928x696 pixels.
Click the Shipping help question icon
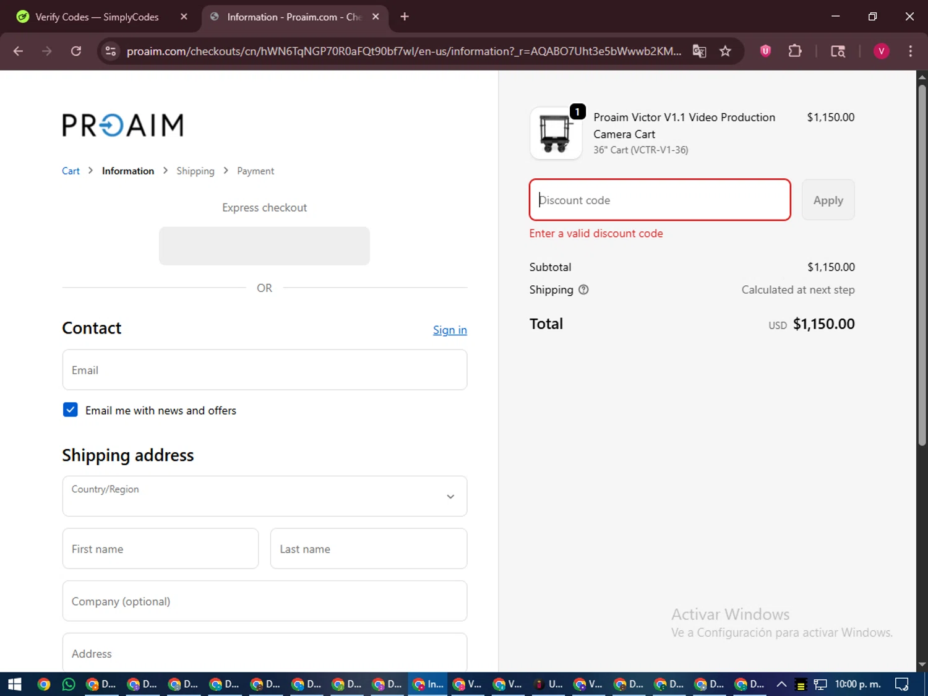[583, 290]
